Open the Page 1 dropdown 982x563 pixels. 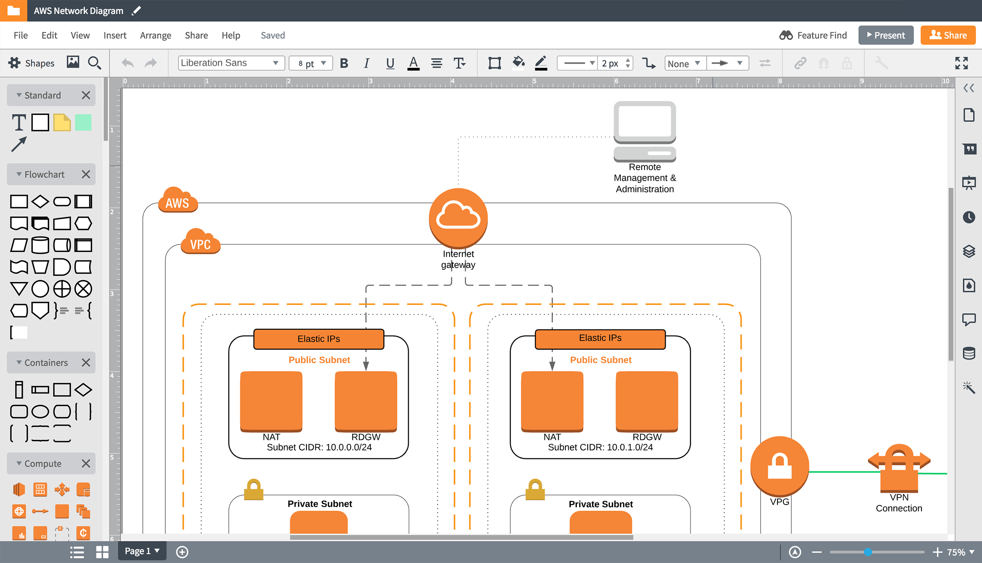click(142, 551)
